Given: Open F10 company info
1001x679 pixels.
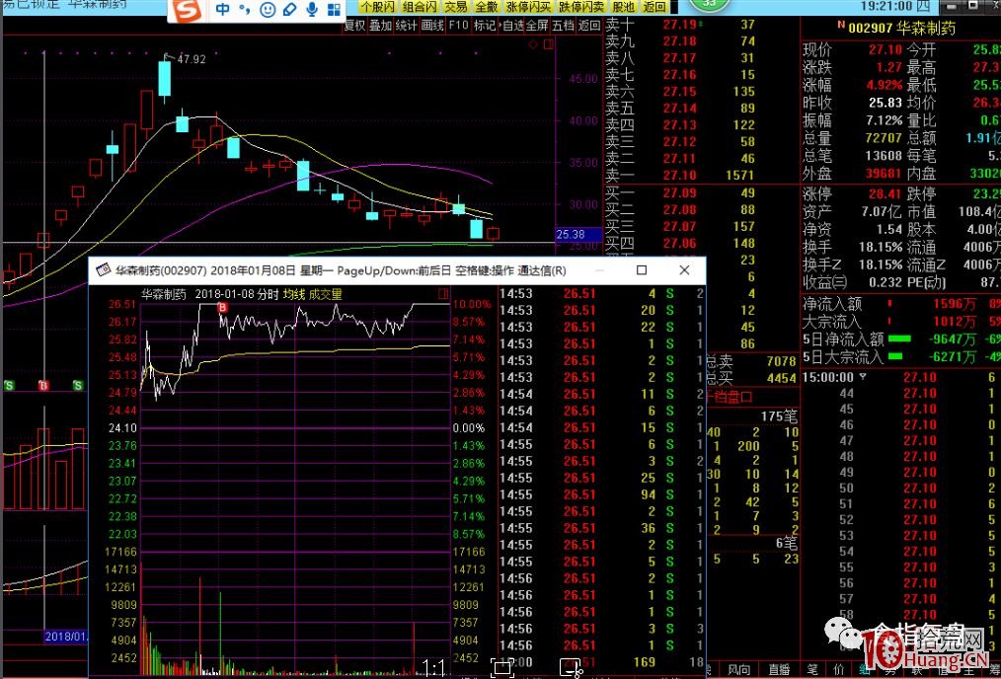Looking at the screenshot, I should pyautogui.click(x=458, y=26).
